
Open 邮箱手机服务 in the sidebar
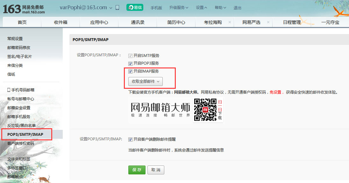click(19, 116)
